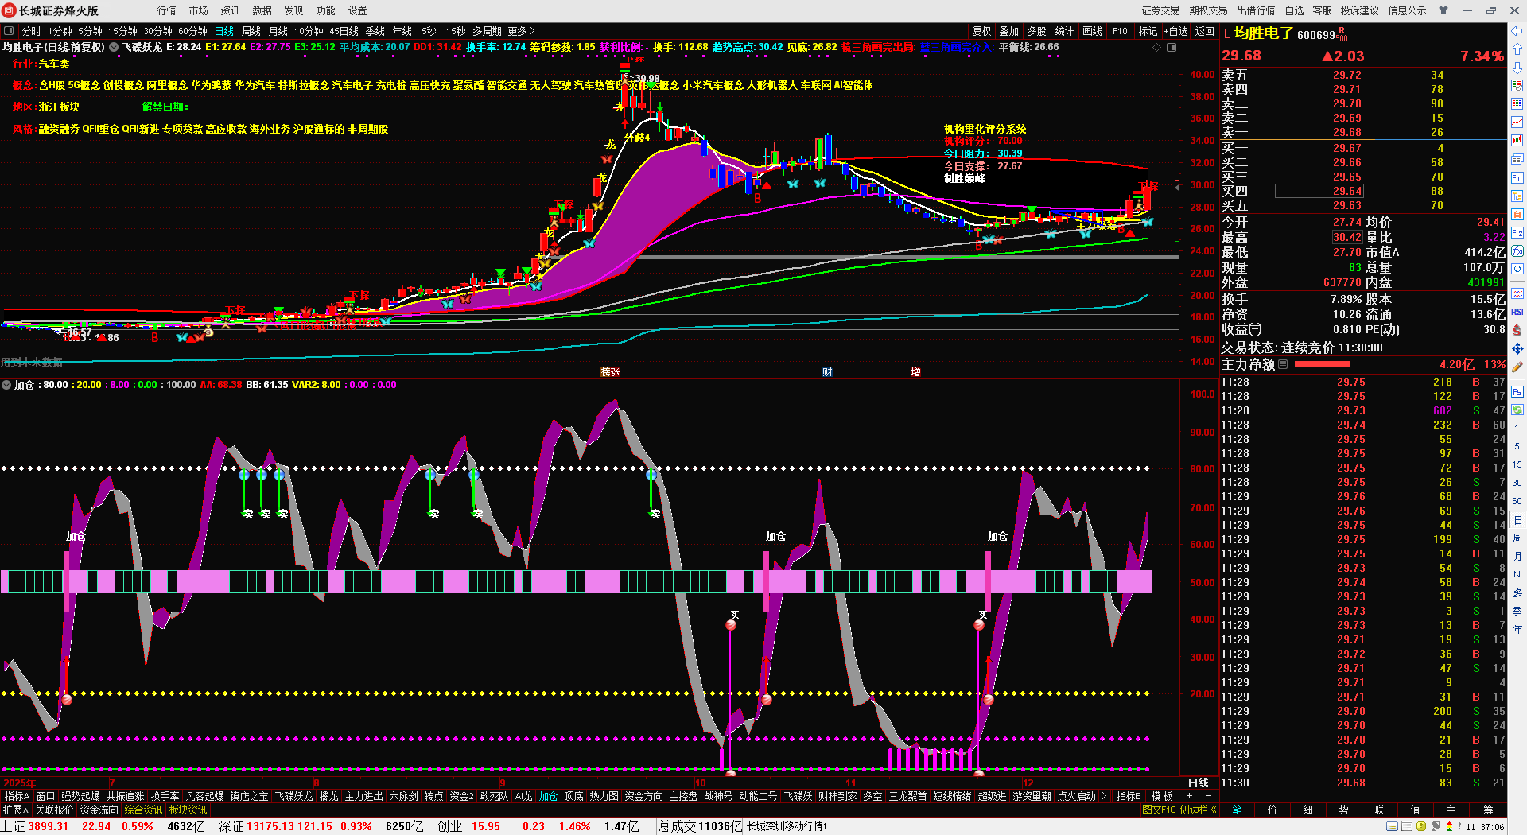1527x835 pixels.
Task: Click the blue back arrow in right sidebar
Action: coord(1517,32)
